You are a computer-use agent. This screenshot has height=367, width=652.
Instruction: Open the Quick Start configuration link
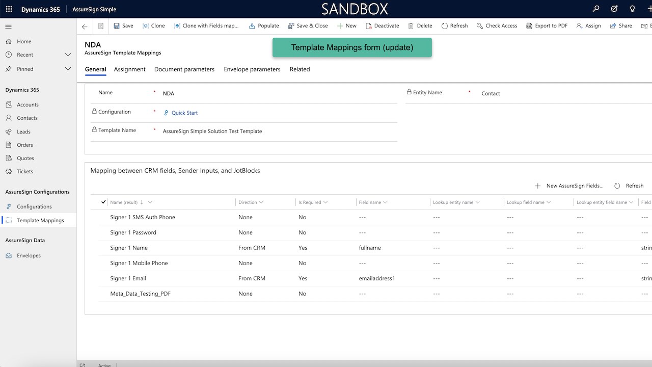click(x=184, y=113)
